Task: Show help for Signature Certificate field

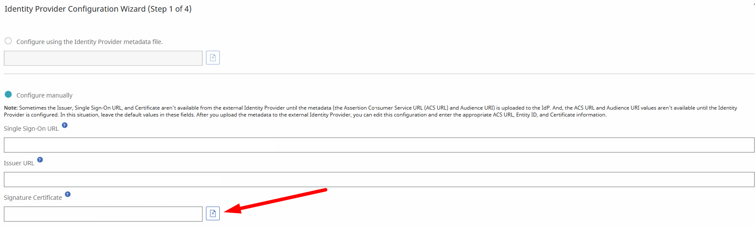Action: [x=67, y=194]
